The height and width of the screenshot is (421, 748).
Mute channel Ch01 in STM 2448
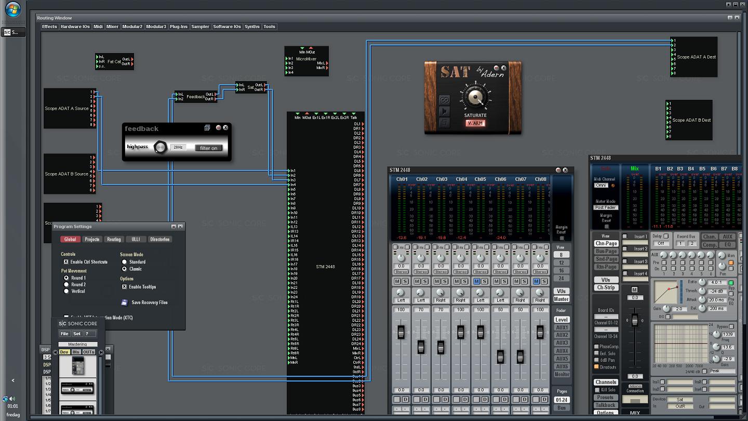(x=397, y=281)
